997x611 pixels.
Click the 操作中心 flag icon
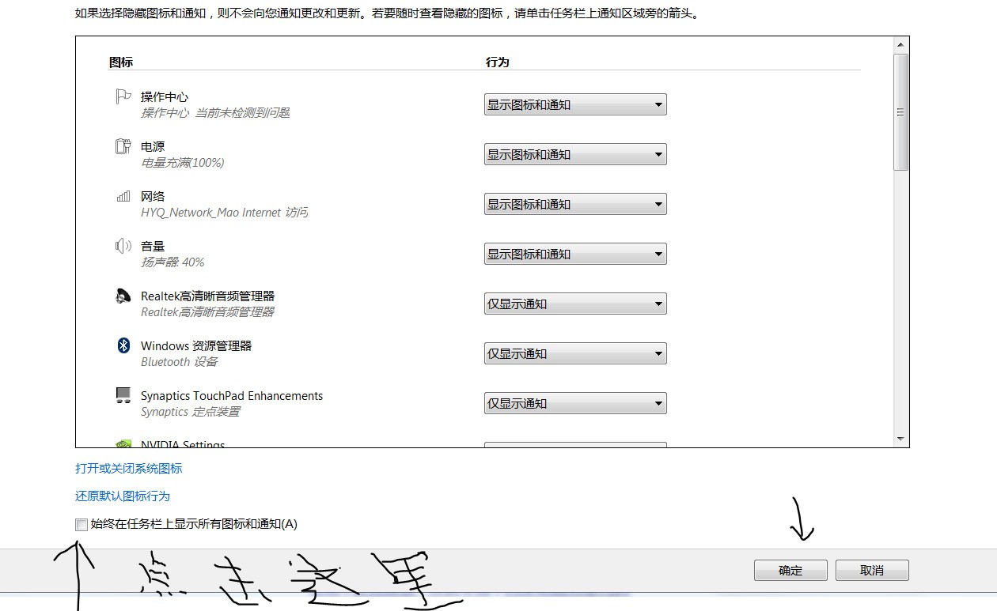point(123,96)
